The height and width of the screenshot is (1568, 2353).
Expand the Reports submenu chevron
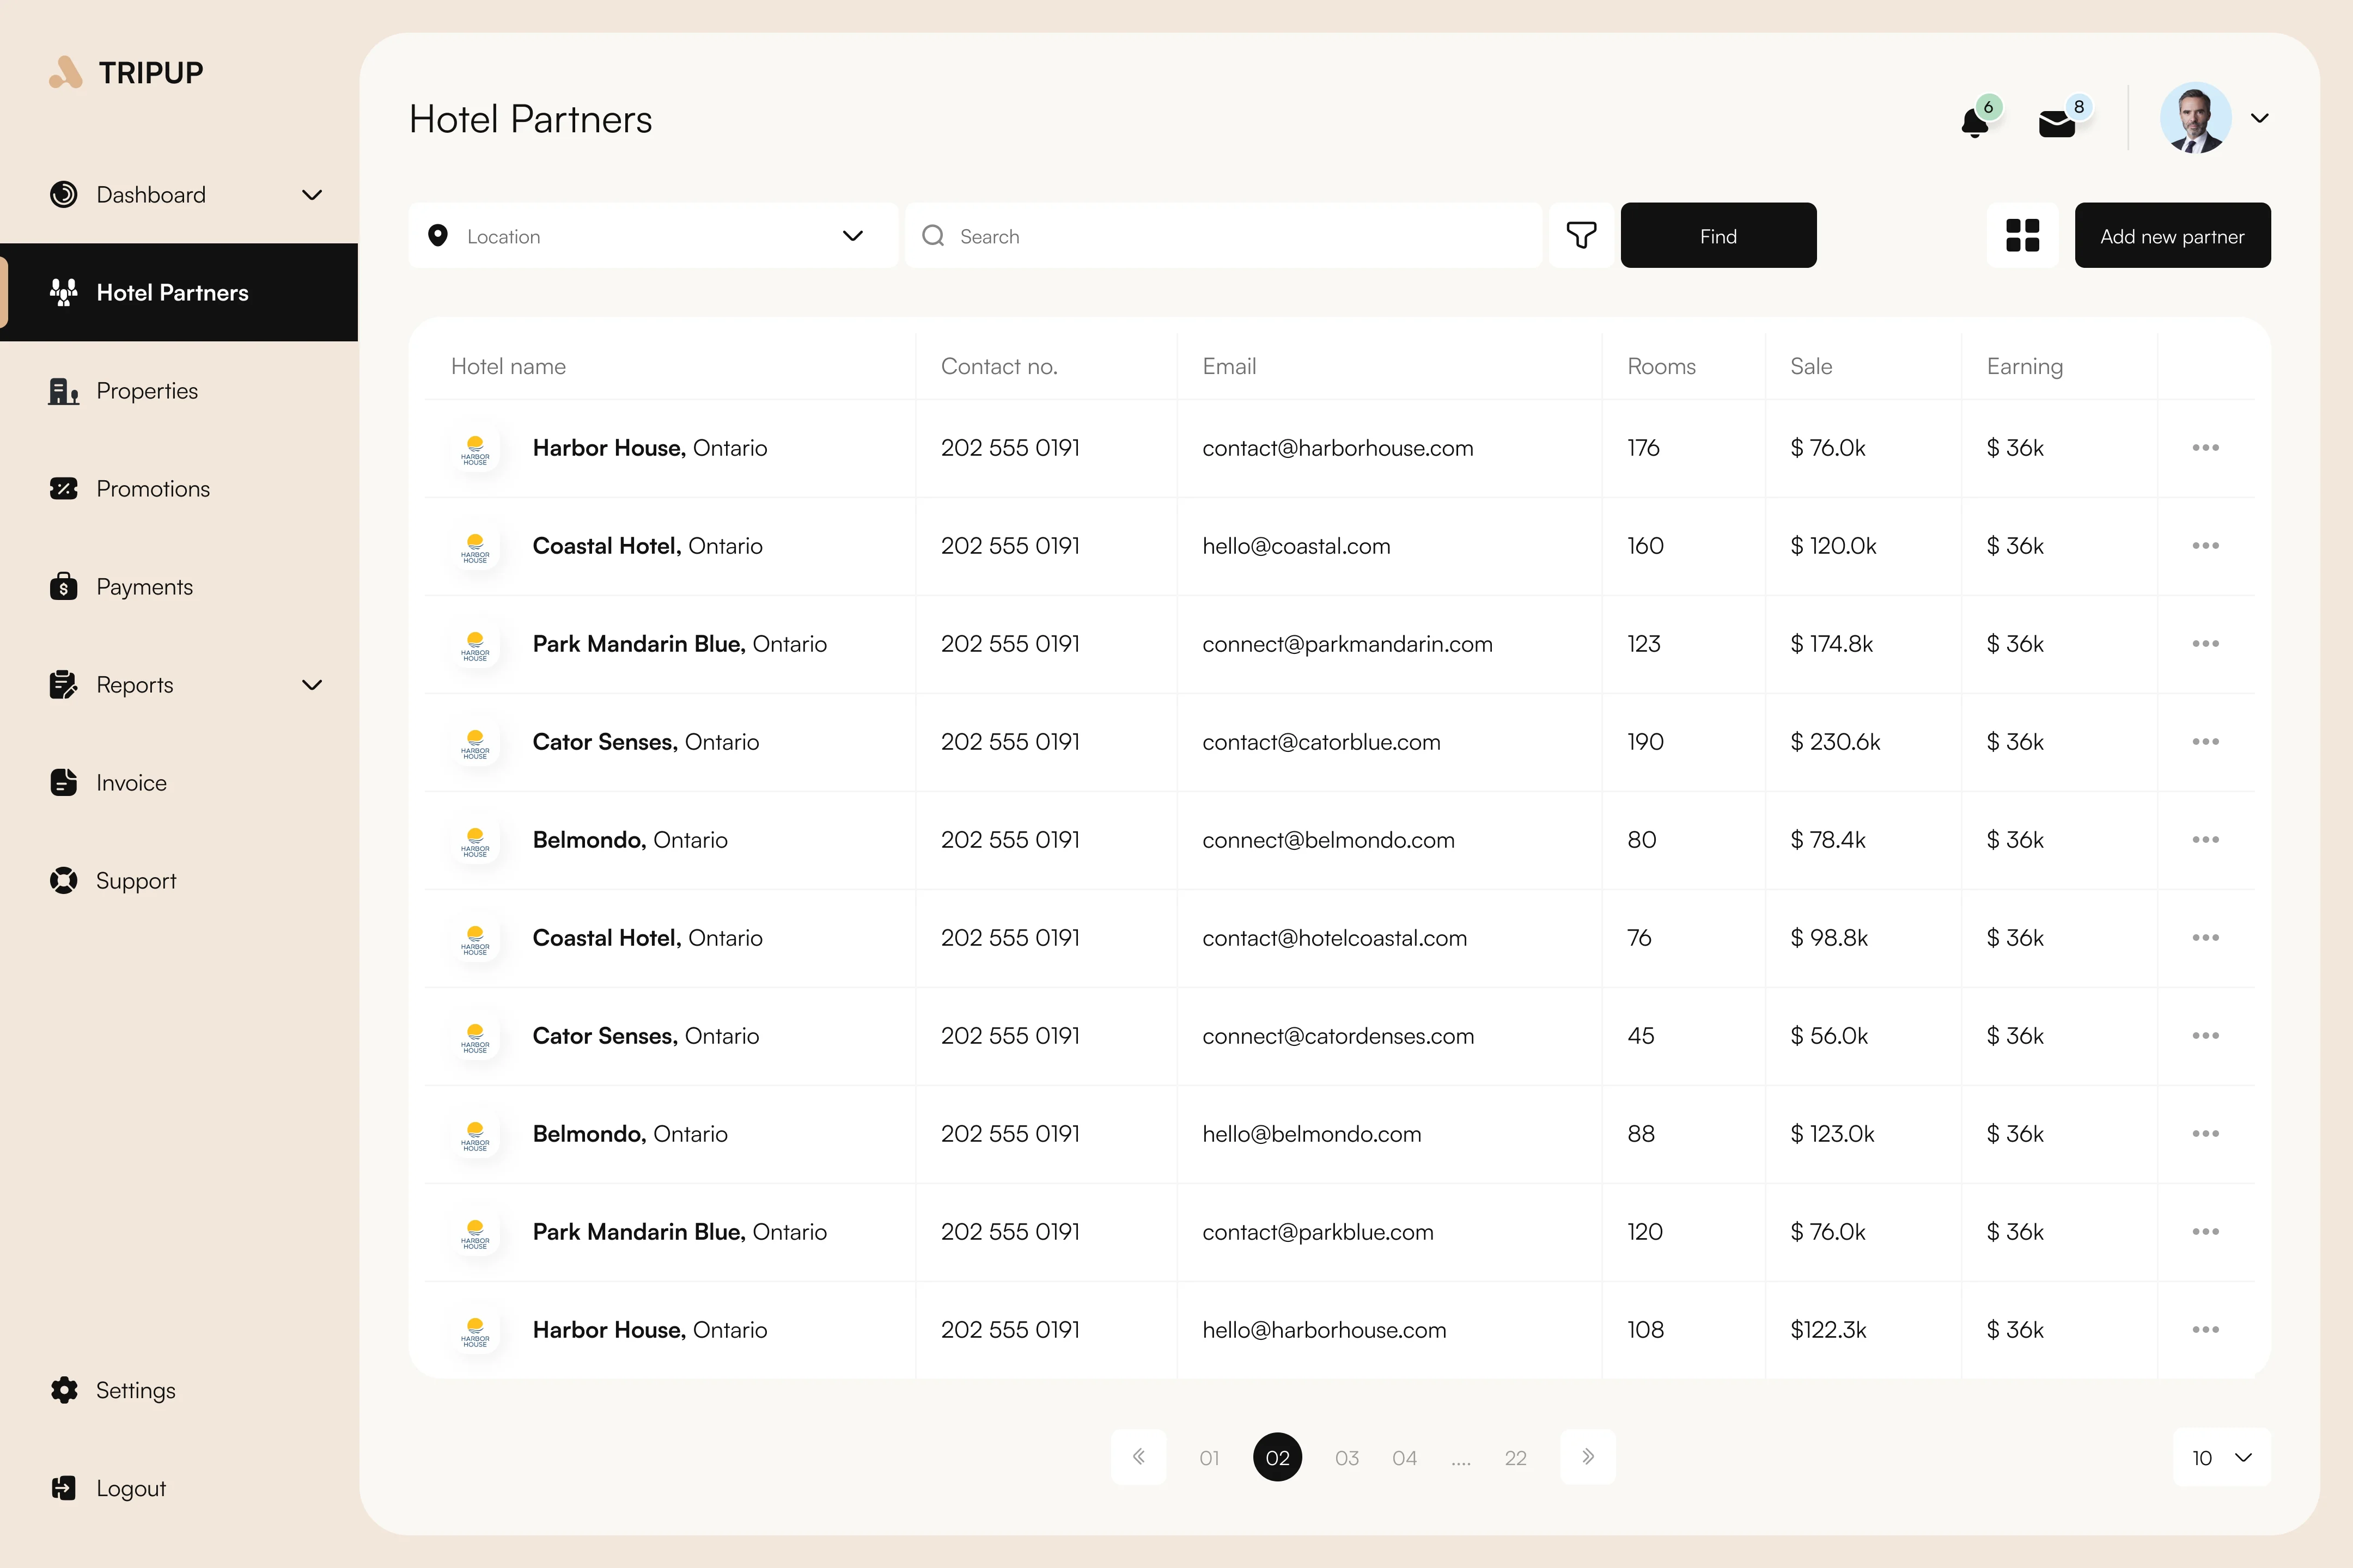point(312,685)
